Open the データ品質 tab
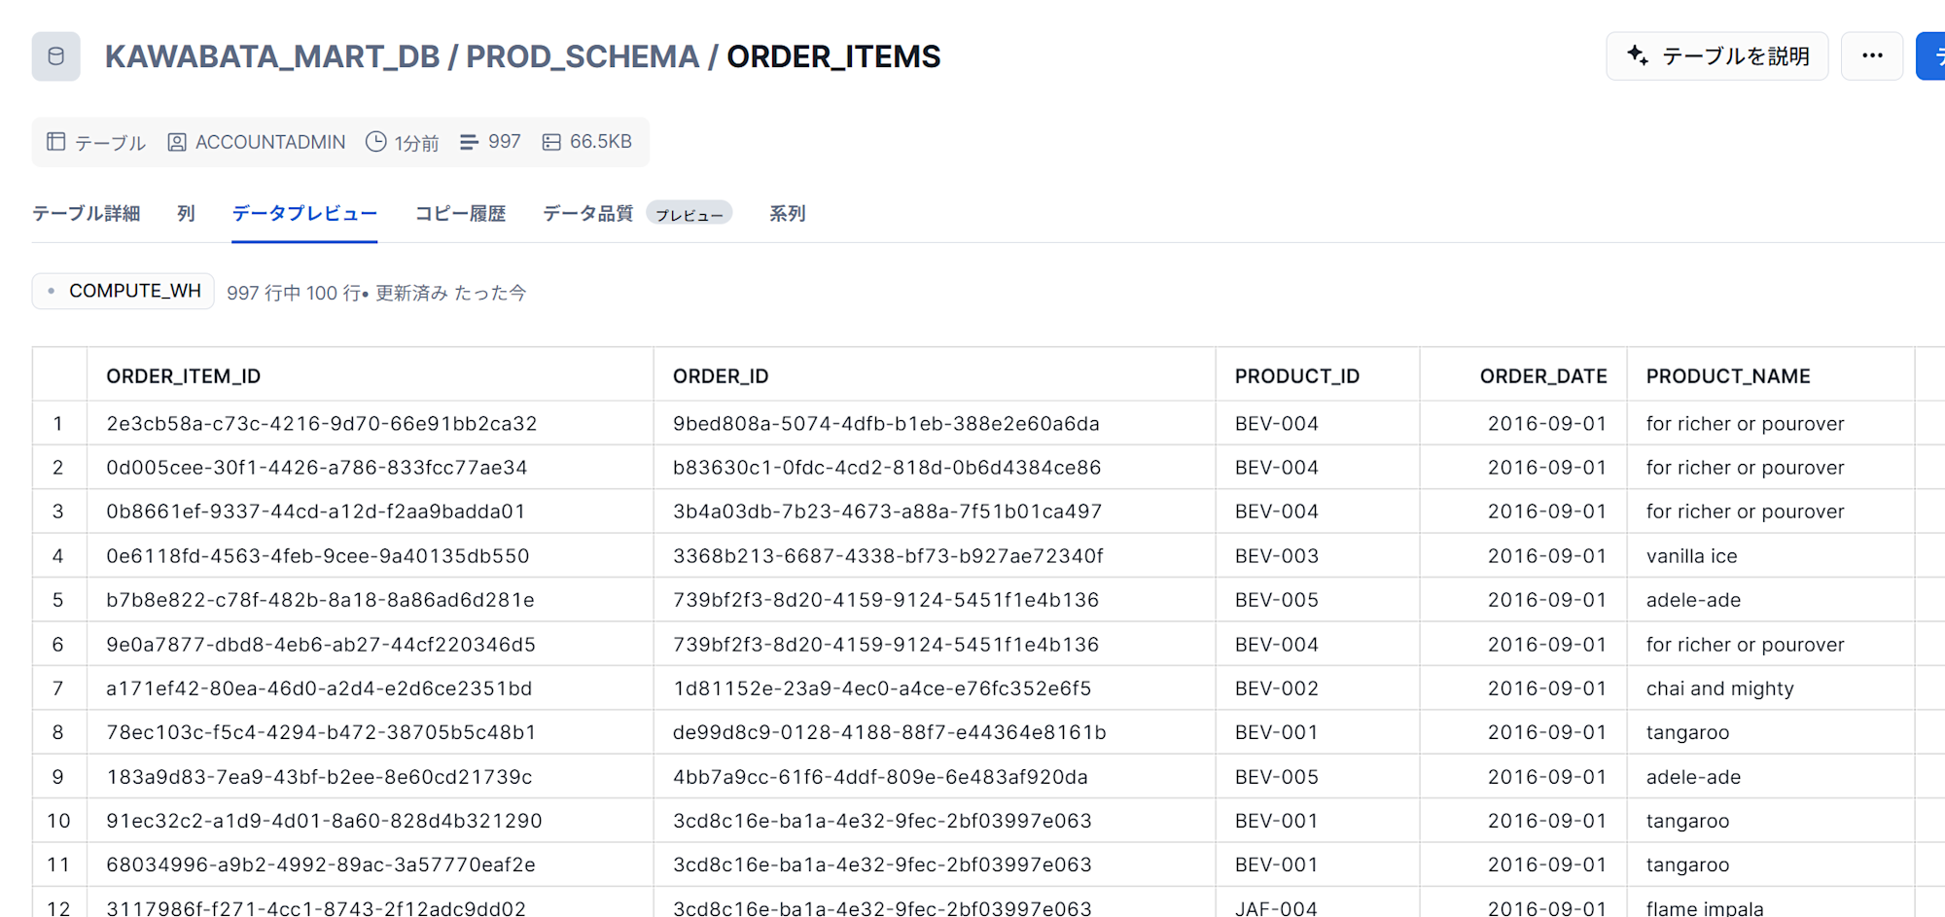This screenshot has width=1945, height=917. click(587, 213)
